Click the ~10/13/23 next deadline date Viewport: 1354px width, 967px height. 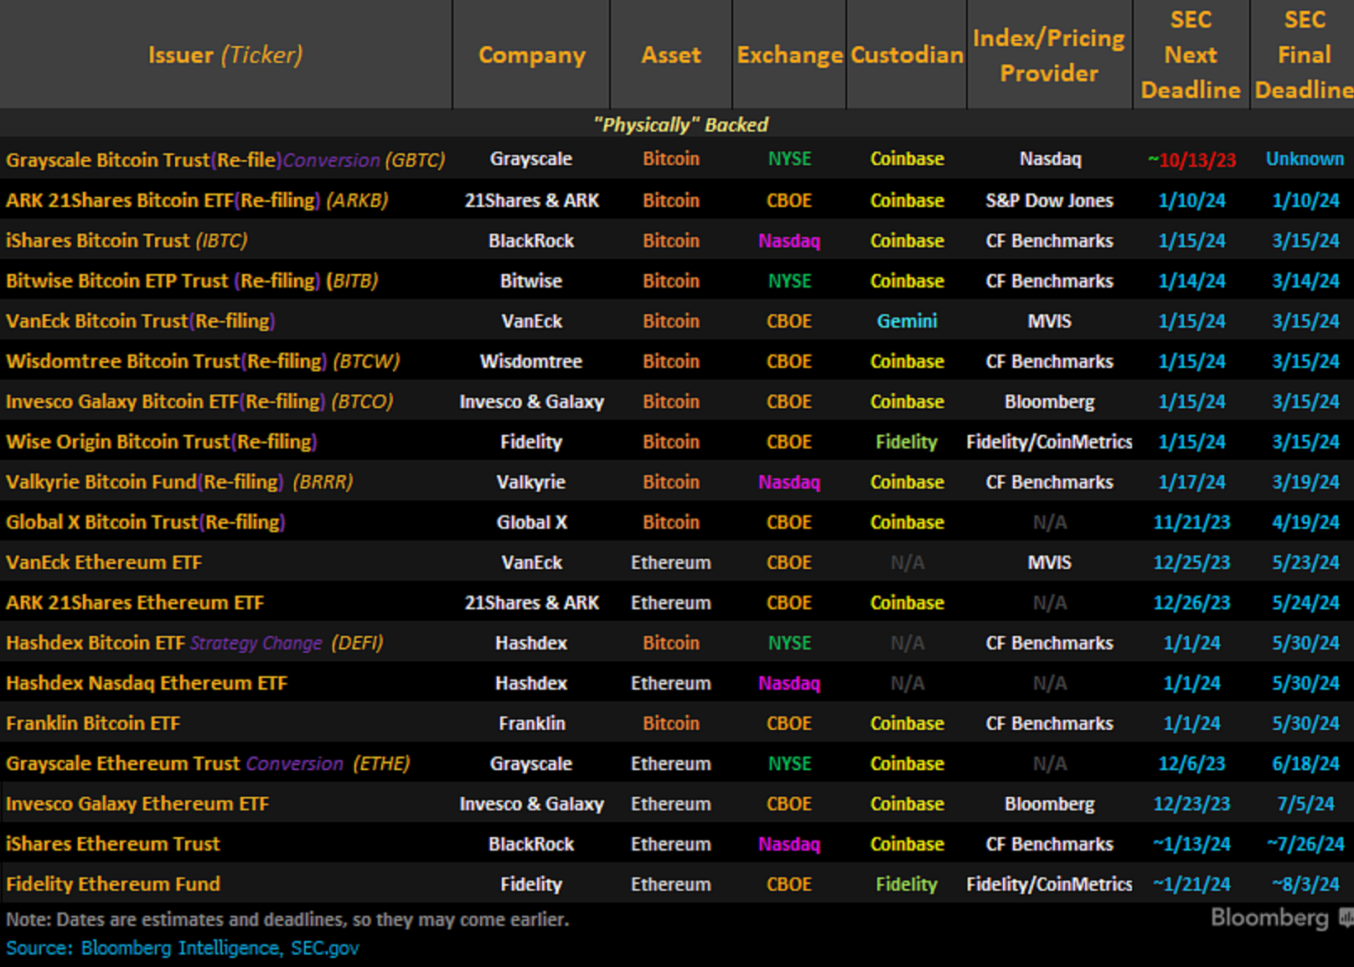[x=1191, y=159]
